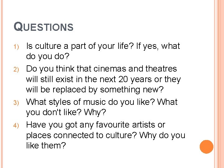Click the pink vertical border on left edge
224x168 pixels.
[2, 84]
